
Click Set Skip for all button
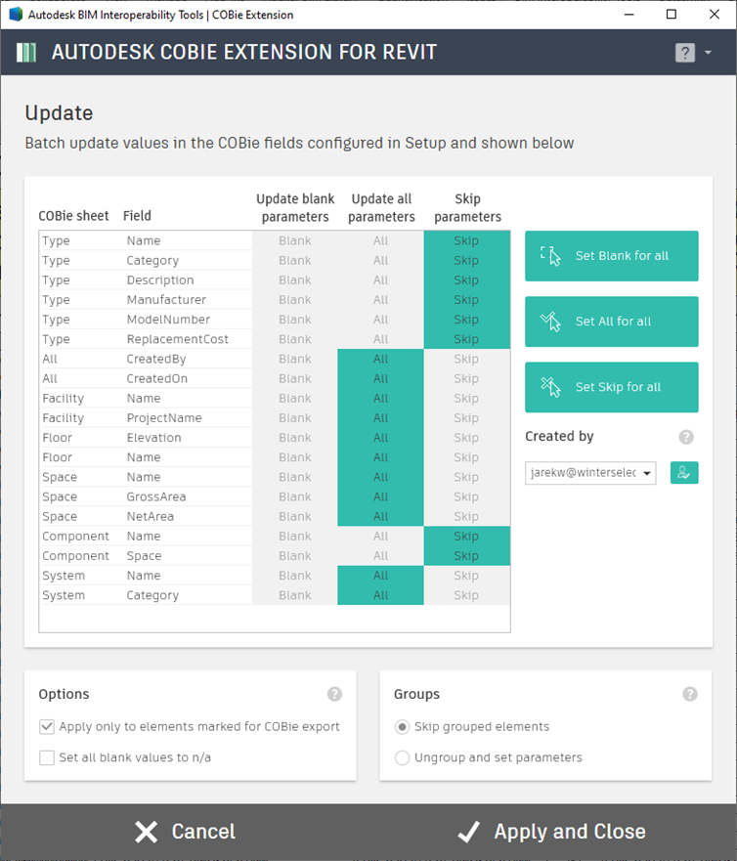tap(611, 387)
